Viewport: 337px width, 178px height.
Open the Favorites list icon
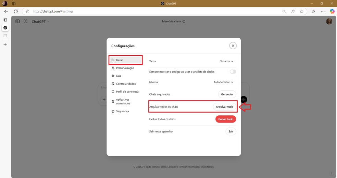point(313,11)
